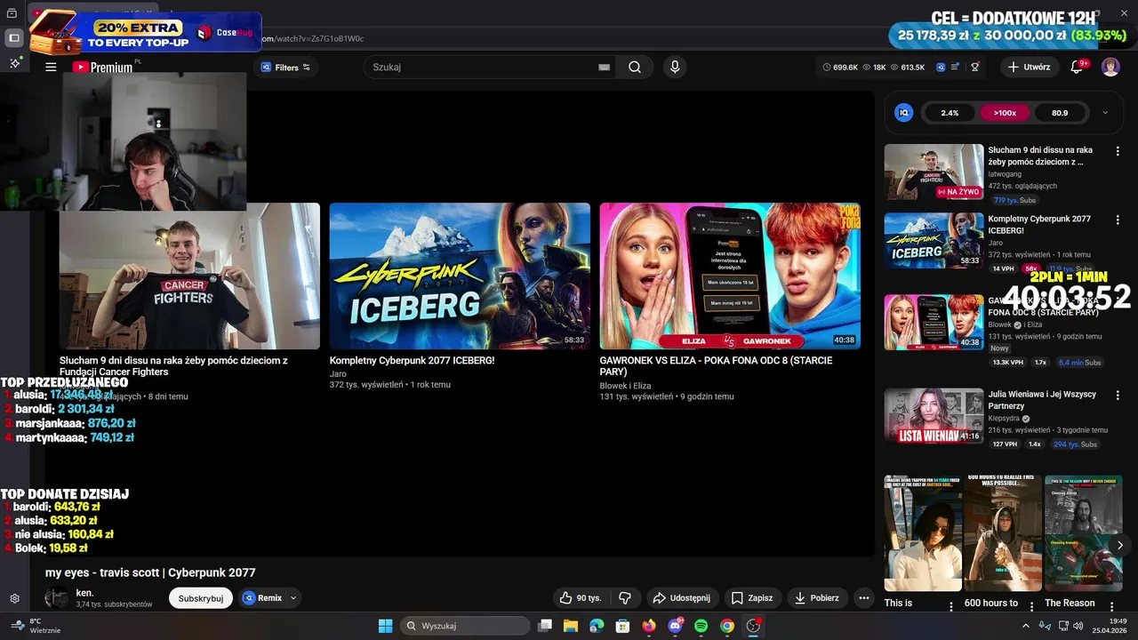Open Discord from the taskbar
Viewport: 1138px width, 640px height.
(x=675, y=626)
